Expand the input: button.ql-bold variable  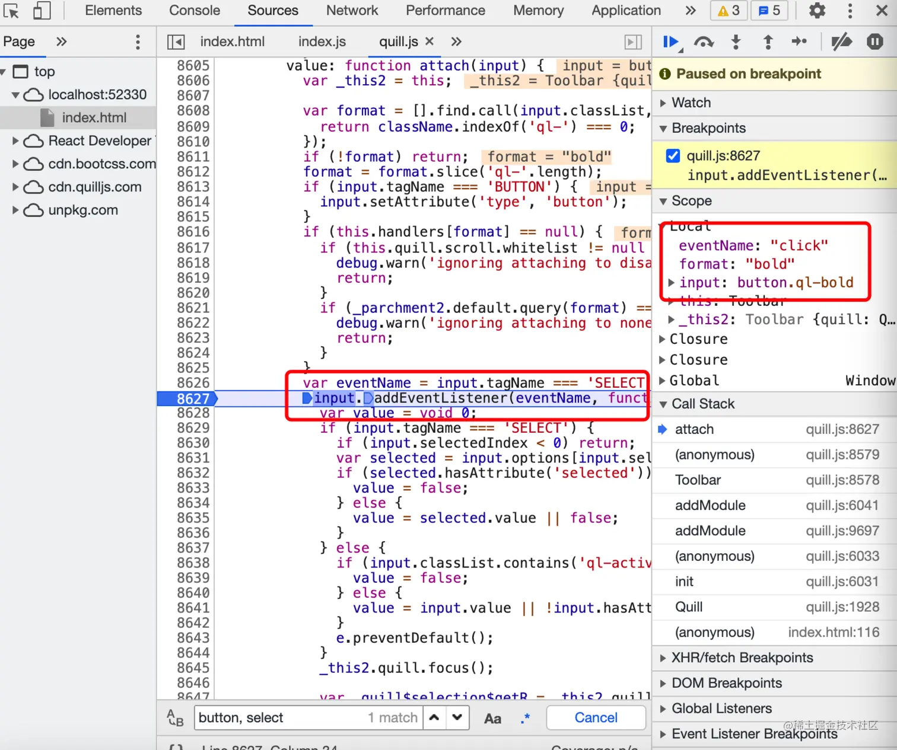[672, 283]
